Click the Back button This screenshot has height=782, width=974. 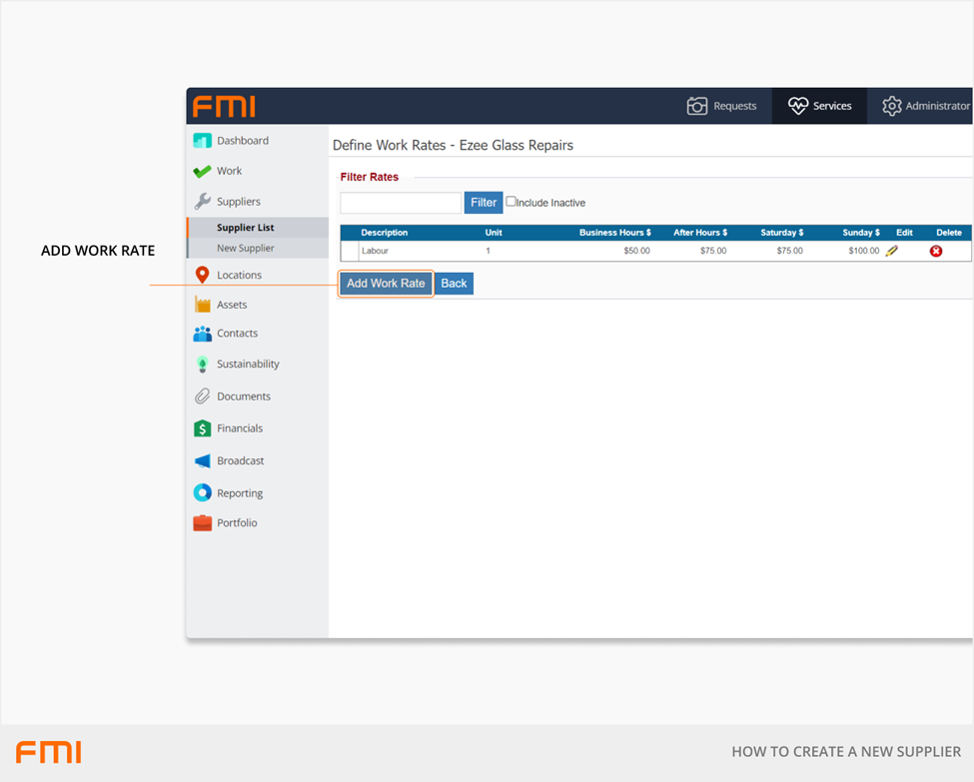click(x=454, y=284)
